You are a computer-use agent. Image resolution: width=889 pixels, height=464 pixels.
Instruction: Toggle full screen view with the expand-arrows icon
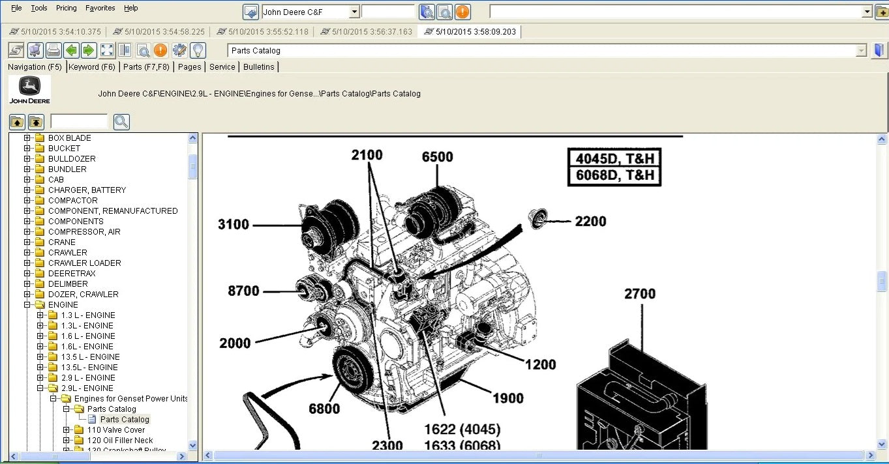107,50
